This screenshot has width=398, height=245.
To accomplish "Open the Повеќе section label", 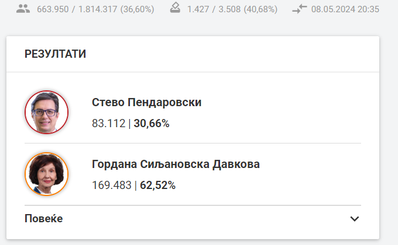I will [44, 219].
